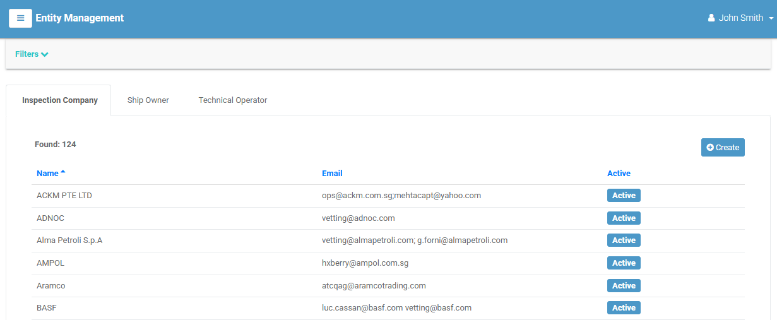Viewport: 777px width, 320px height.
Task: Click the ops@ackm.com.sg email cell
Action: coord(401,196)
